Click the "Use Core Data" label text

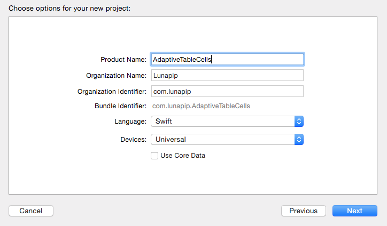pos(183,156)
